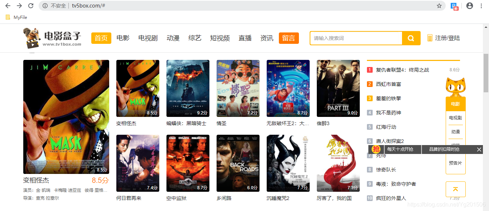Open the red browser extension icon
Viewport: 489px width, 211px height.
pyautogui.click(x=454, y=6)
